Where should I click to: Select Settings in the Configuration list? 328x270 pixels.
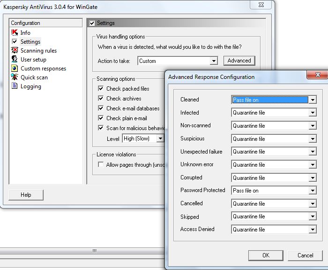pyautogui.click(x=30, y=42)
